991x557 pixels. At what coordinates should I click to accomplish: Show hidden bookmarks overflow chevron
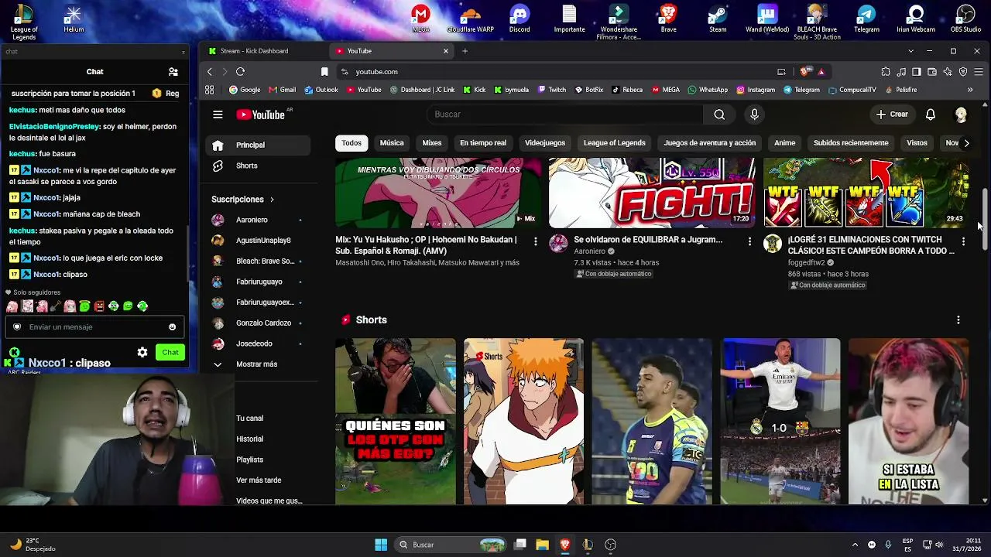[970, 90]
